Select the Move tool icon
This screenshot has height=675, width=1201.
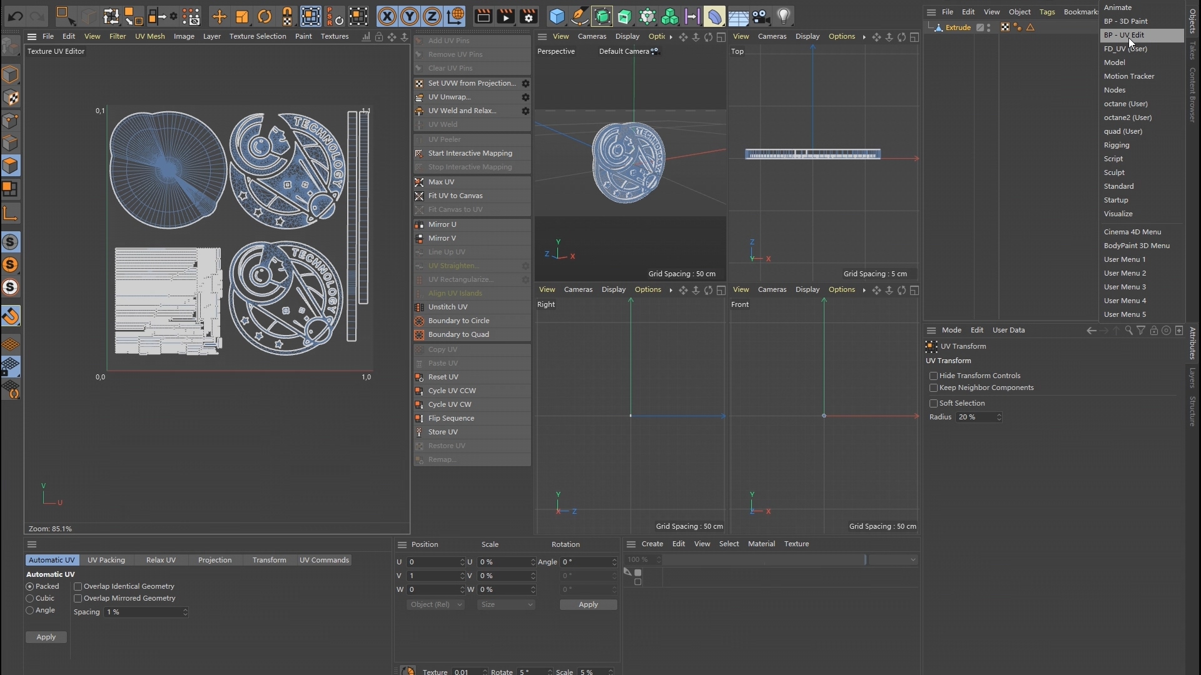pos(219,16)
